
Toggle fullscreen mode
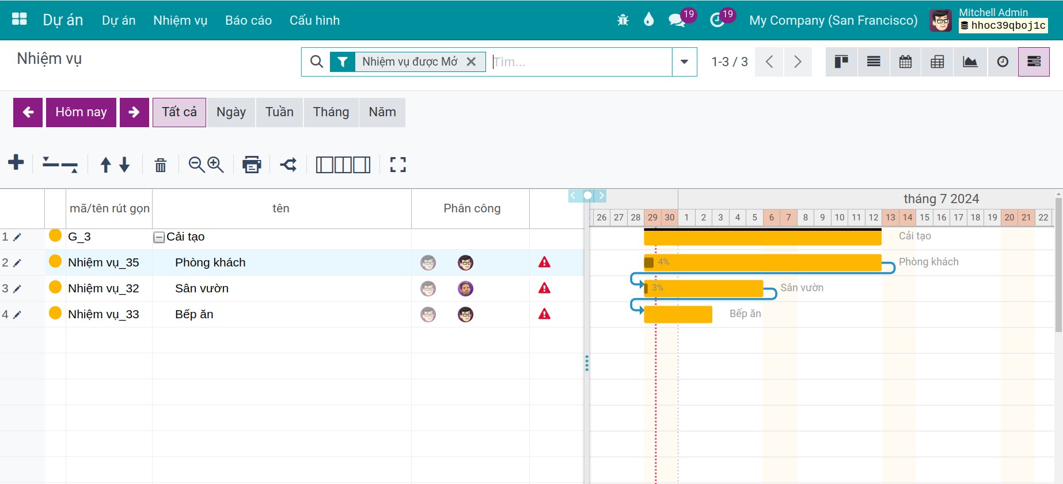coord(398,165)
